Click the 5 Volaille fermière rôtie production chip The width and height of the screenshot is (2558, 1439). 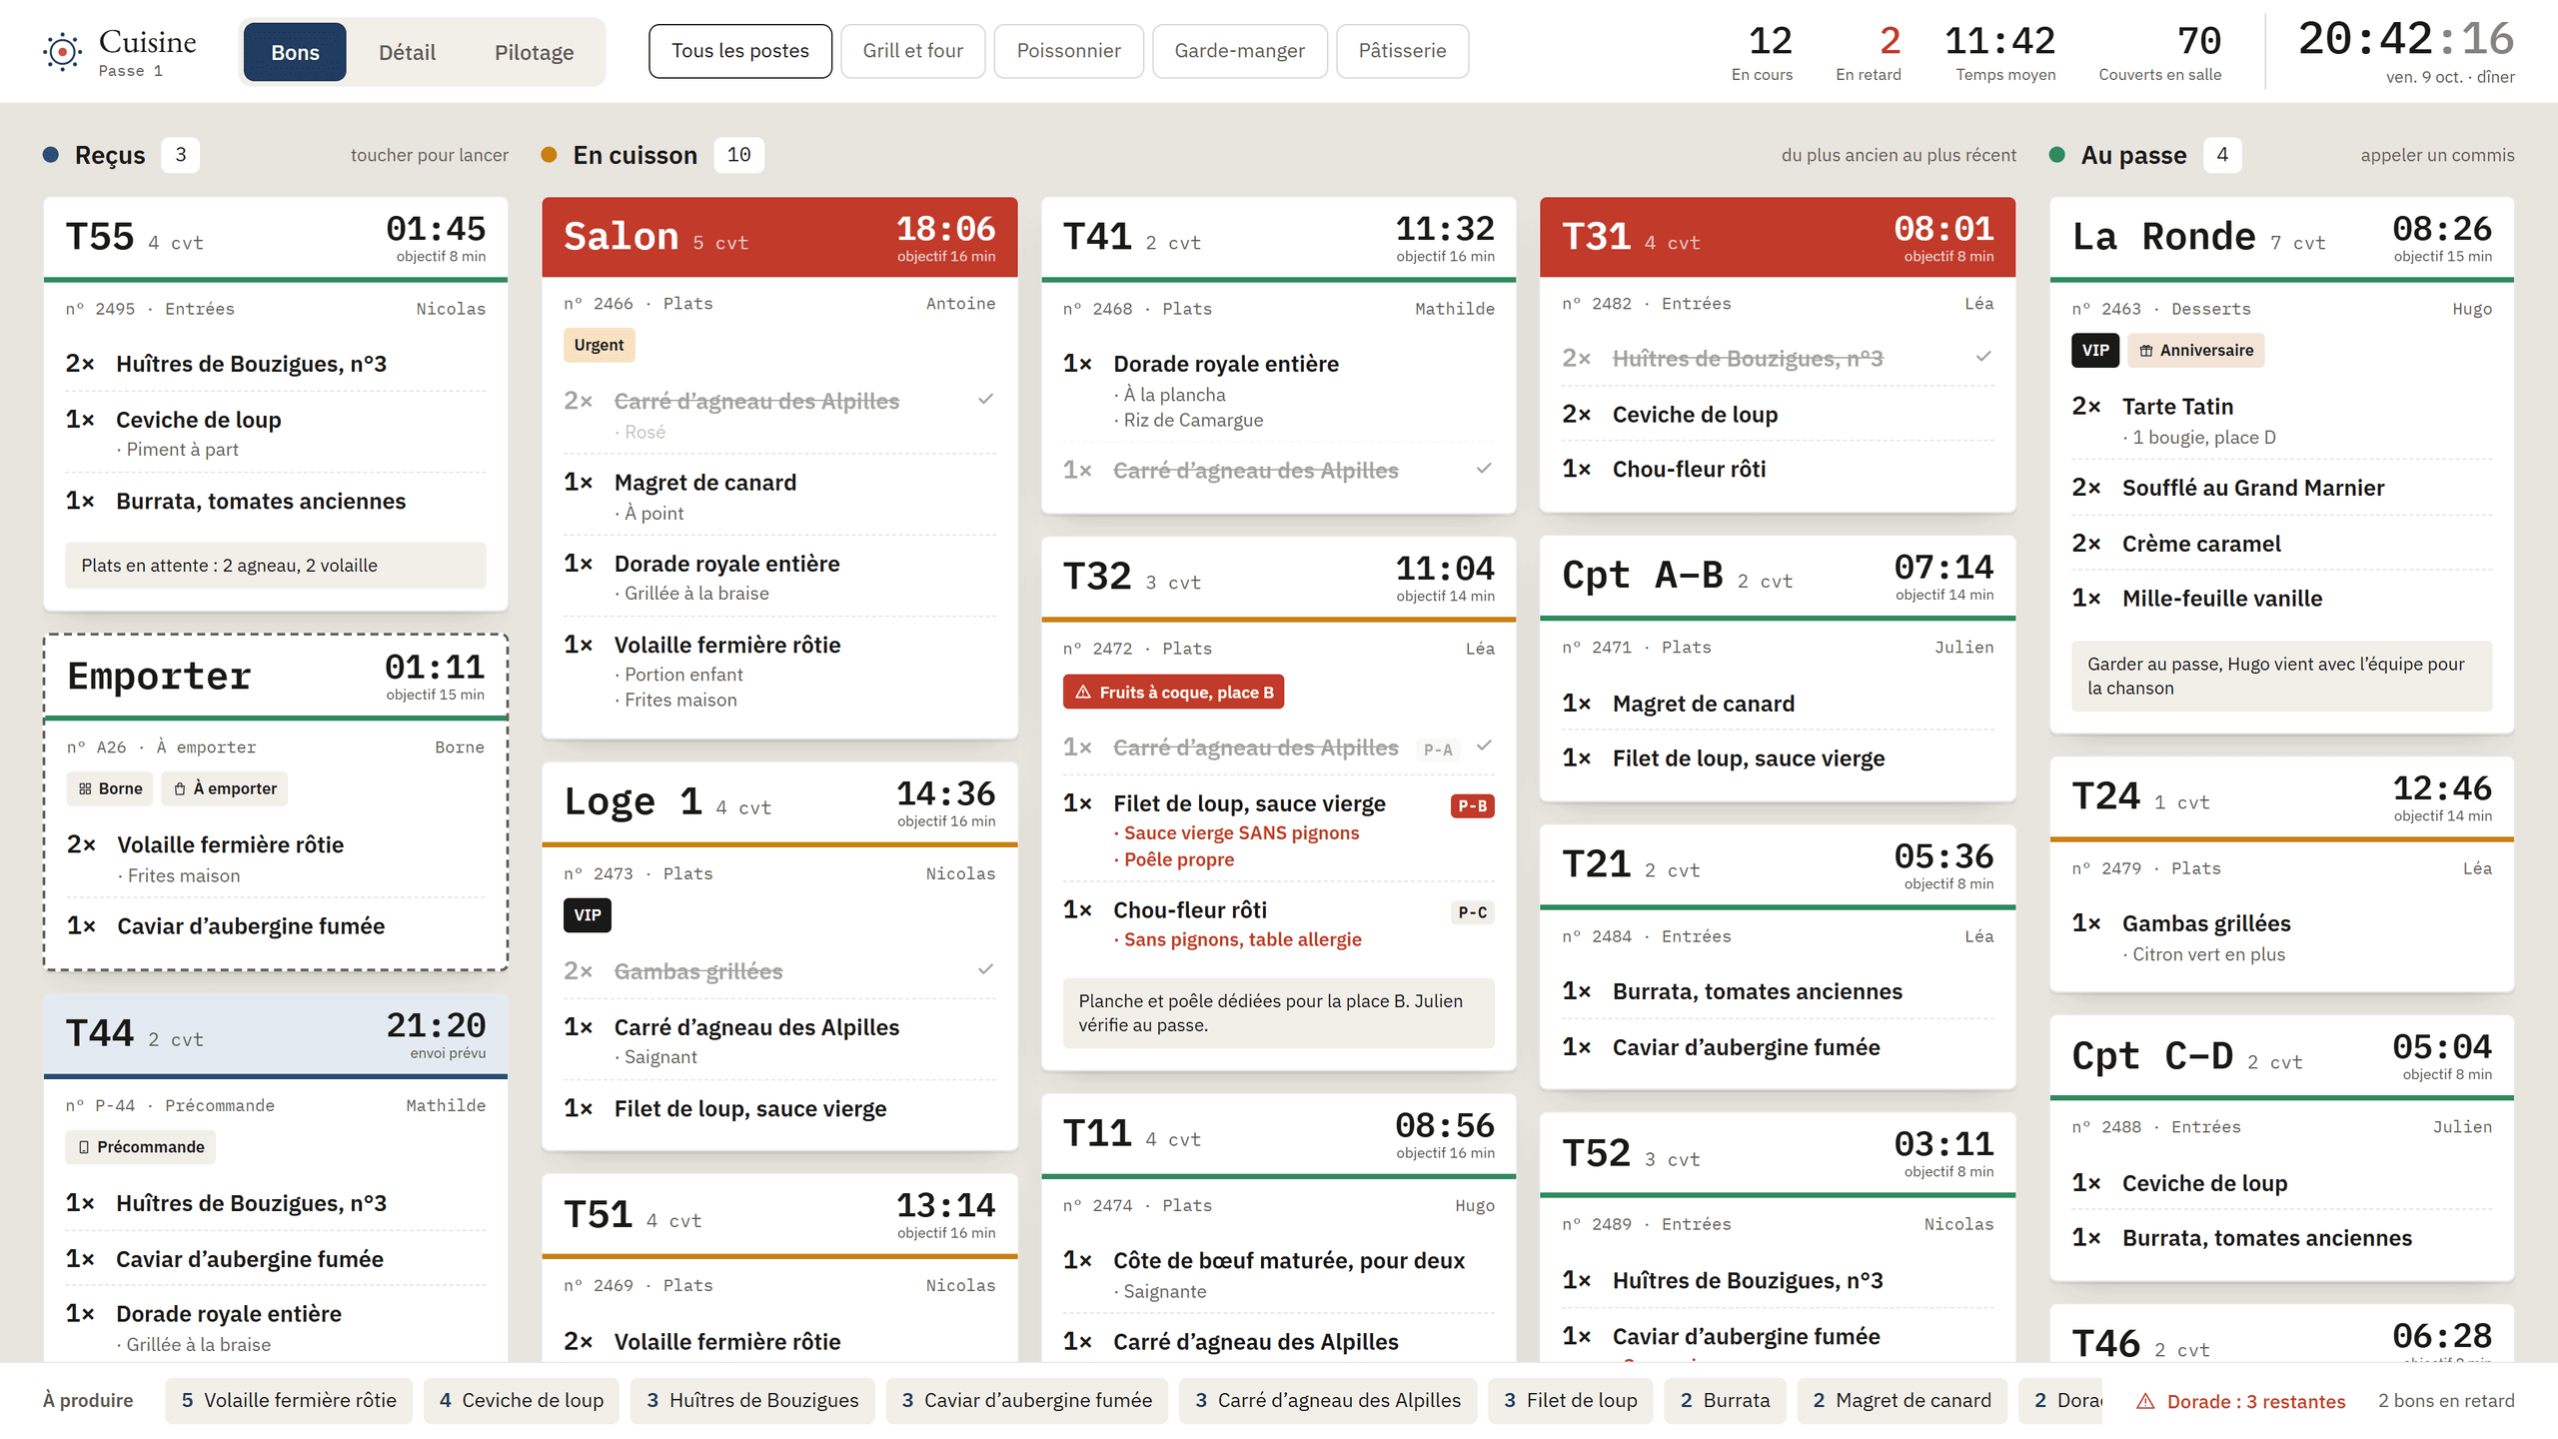[289, 1400]
